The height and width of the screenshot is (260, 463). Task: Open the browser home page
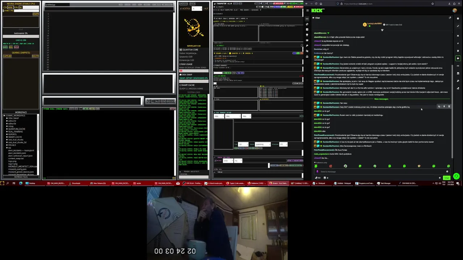point(321,4)
